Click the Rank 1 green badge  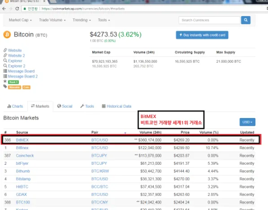point(13,82)
